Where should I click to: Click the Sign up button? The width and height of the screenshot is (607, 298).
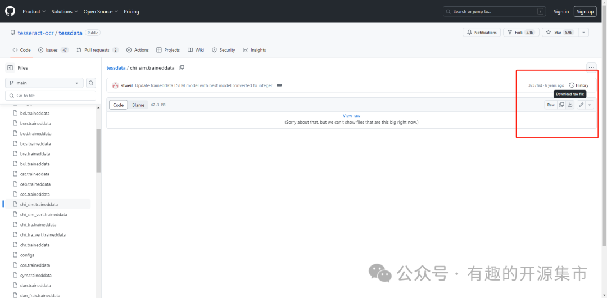(x=585, y=12)
